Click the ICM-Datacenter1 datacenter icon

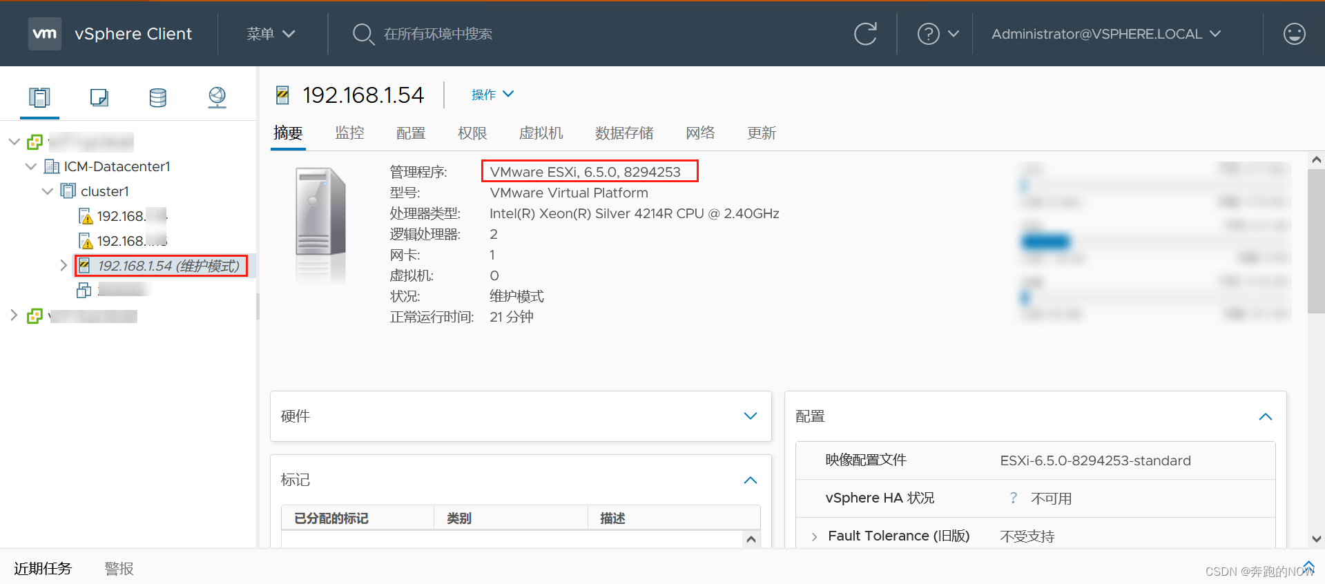(x=51, y=166)
